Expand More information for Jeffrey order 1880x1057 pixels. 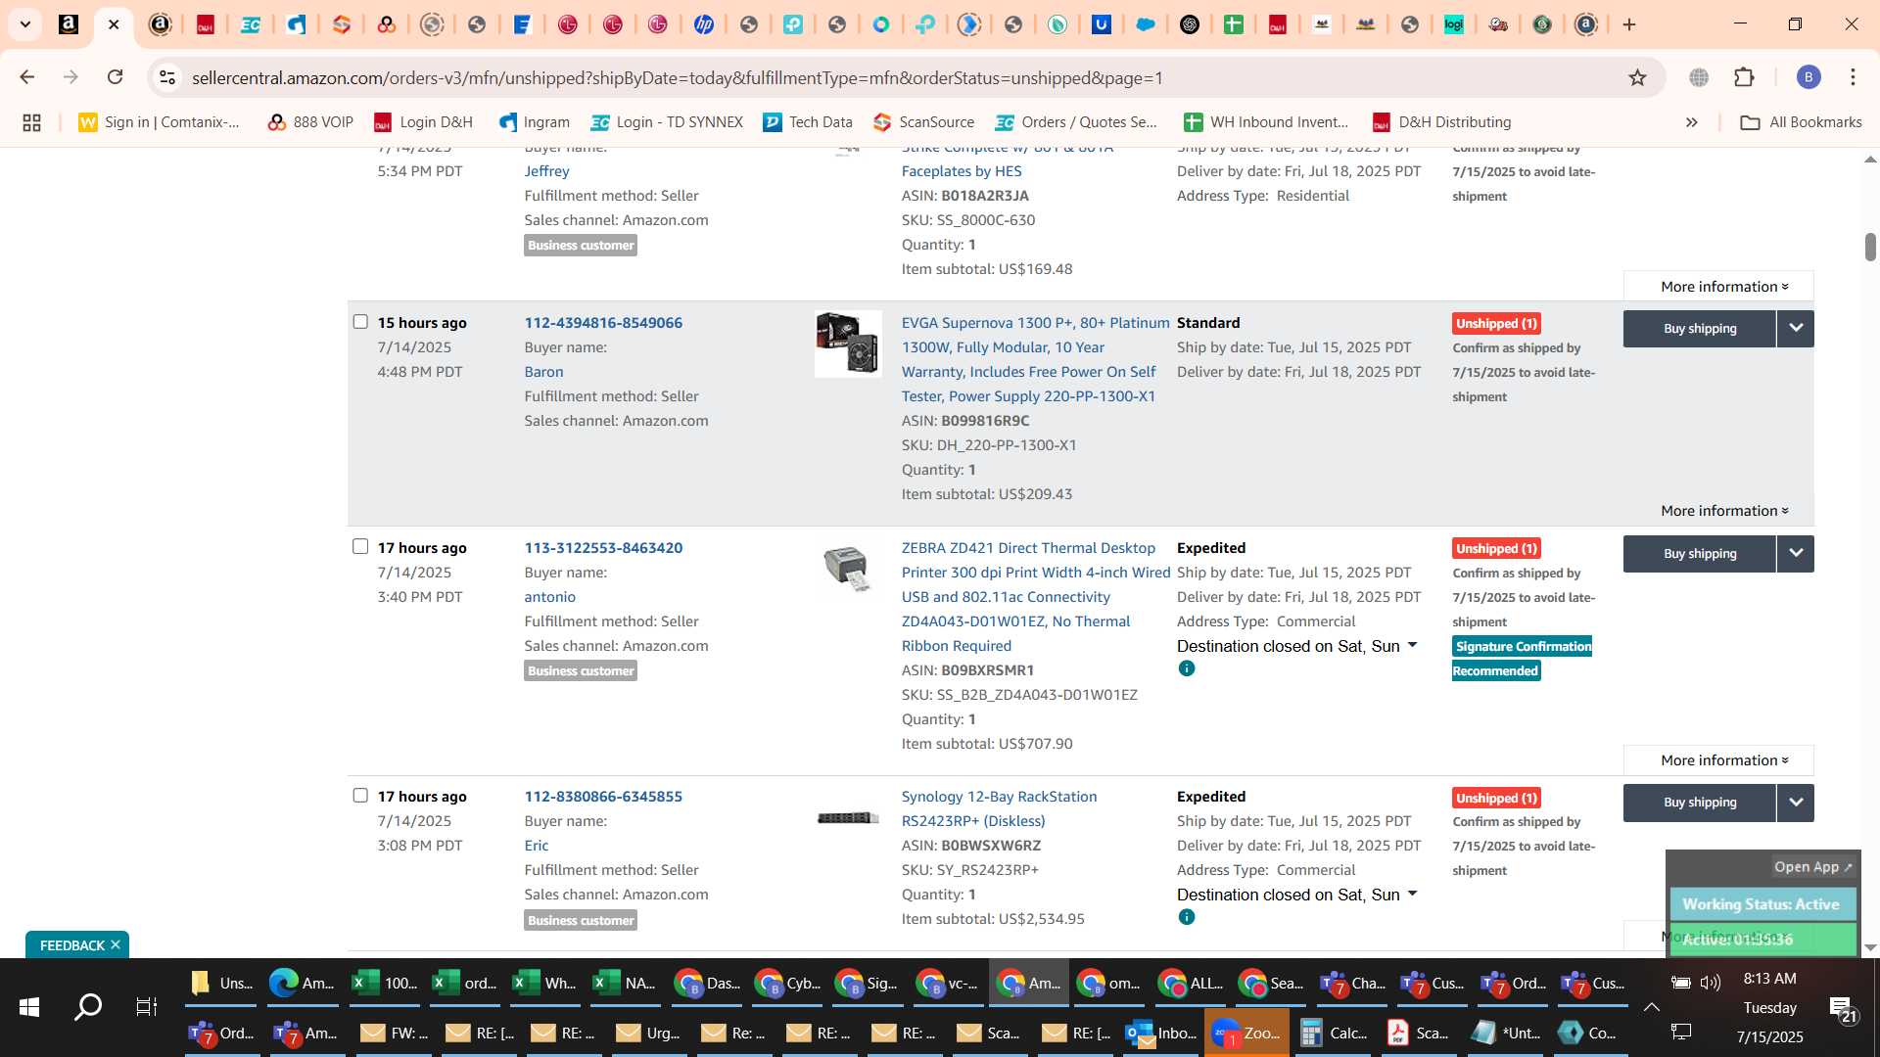1719,287
